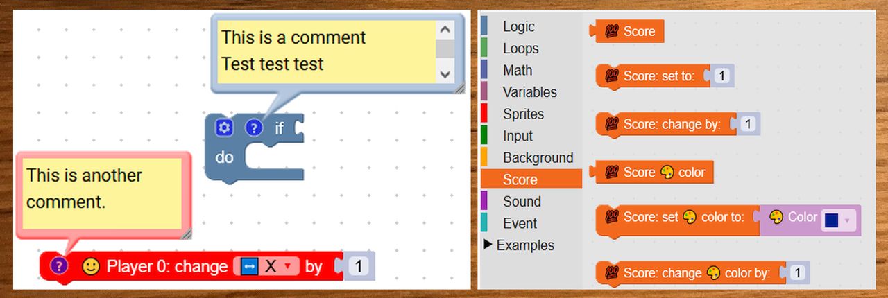Click the 100 icon on Score set to block
The image size is (888, 298).
(x=612, y=76)
